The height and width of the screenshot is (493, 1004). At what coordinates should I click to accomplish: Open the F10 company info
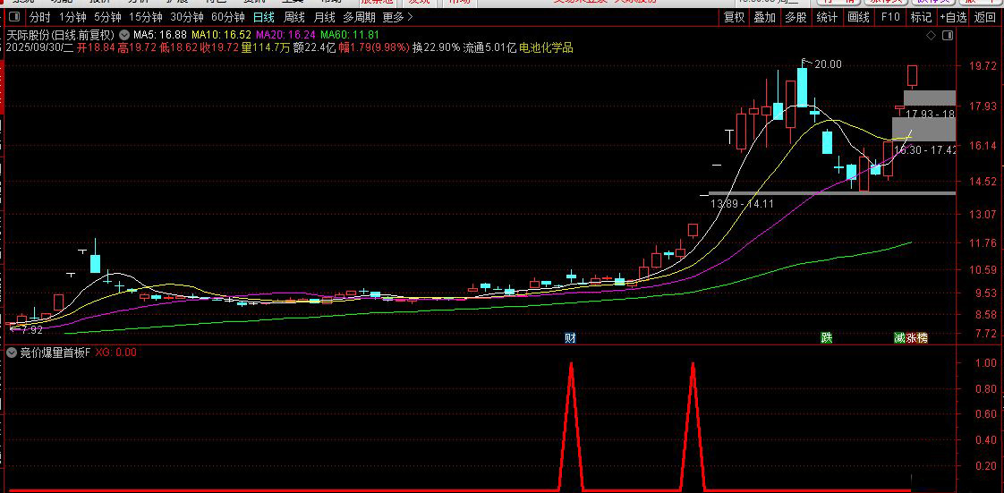(x=890, y=17)
